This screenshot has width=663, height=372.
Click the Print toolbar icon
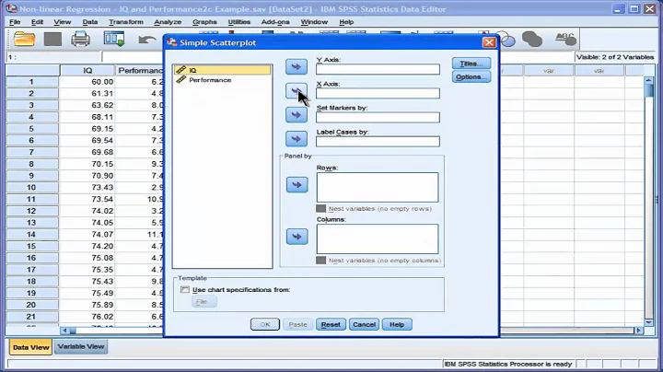(x=80, y=40)
